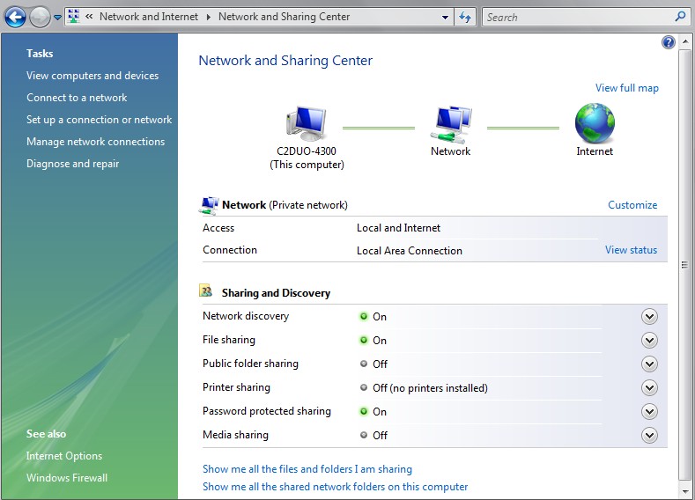
Task: Click Customize link for network
Action: pyautogui.click(x=632, y=205)
